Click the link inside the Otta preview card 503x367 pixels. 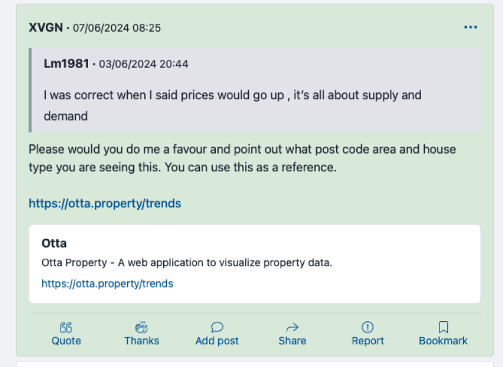pyautogui.click(x=107, y=283)
